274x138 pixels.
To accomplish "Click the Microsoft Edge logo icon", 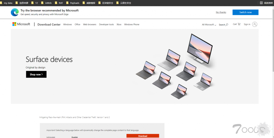I will click(x=15, y=12).
